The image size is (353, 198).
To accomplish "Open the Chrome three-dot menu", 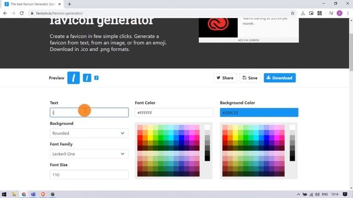I will point(348,13).
